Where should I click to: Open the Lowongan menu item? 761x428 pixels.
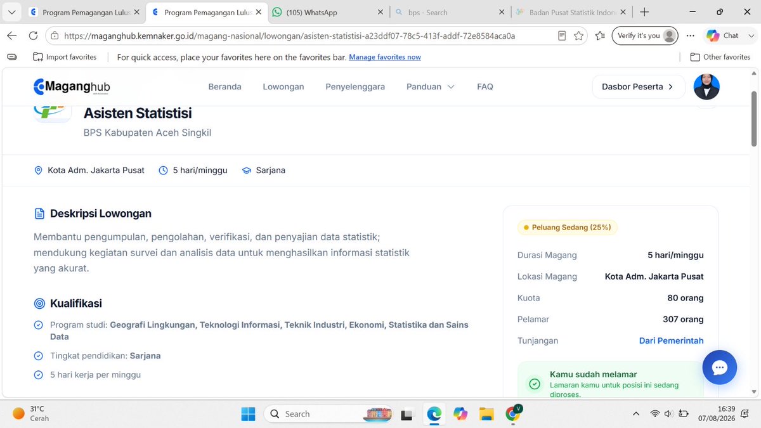click(x=283, y=87)
